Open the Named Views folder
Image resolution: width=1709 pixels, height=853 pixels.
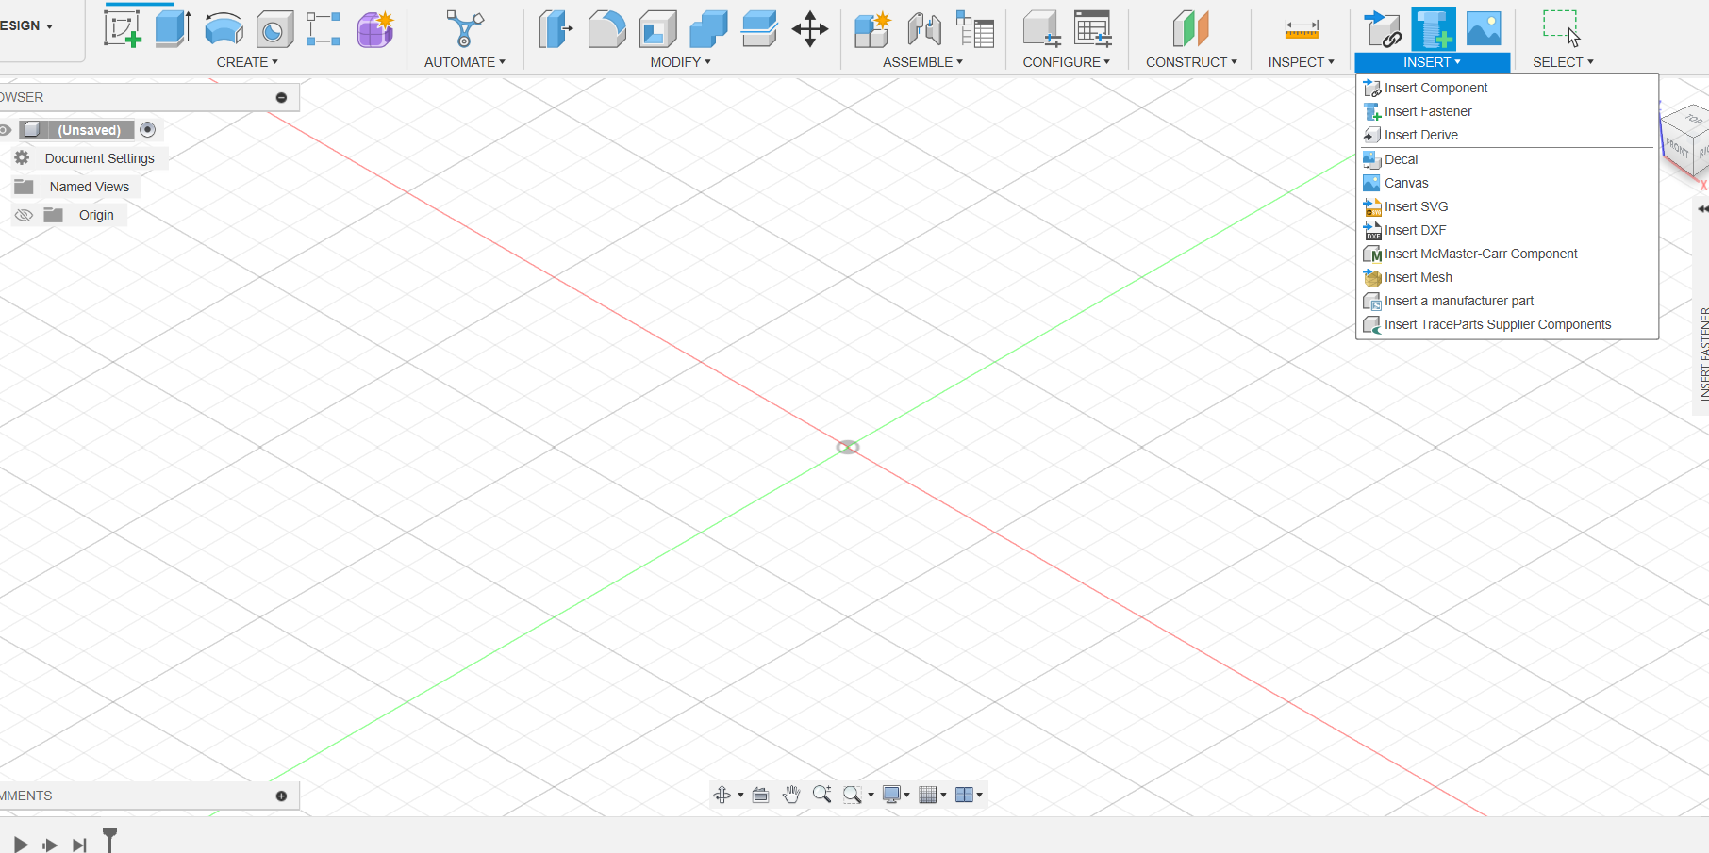tap(90, 187)
